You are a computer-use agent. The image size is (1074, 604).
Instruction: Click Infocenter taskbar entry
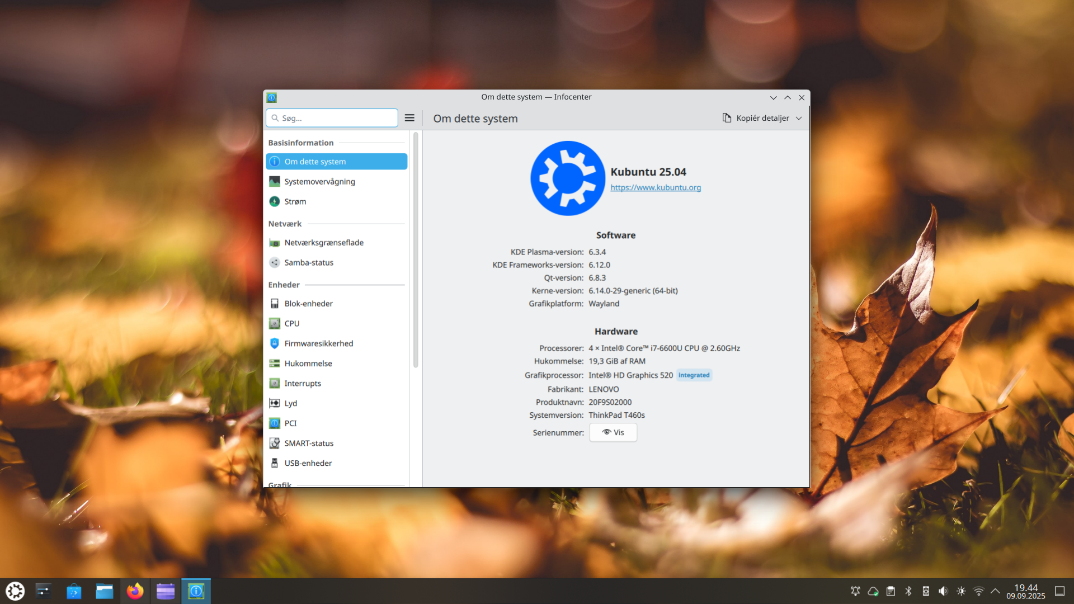(x=196, y=591)
